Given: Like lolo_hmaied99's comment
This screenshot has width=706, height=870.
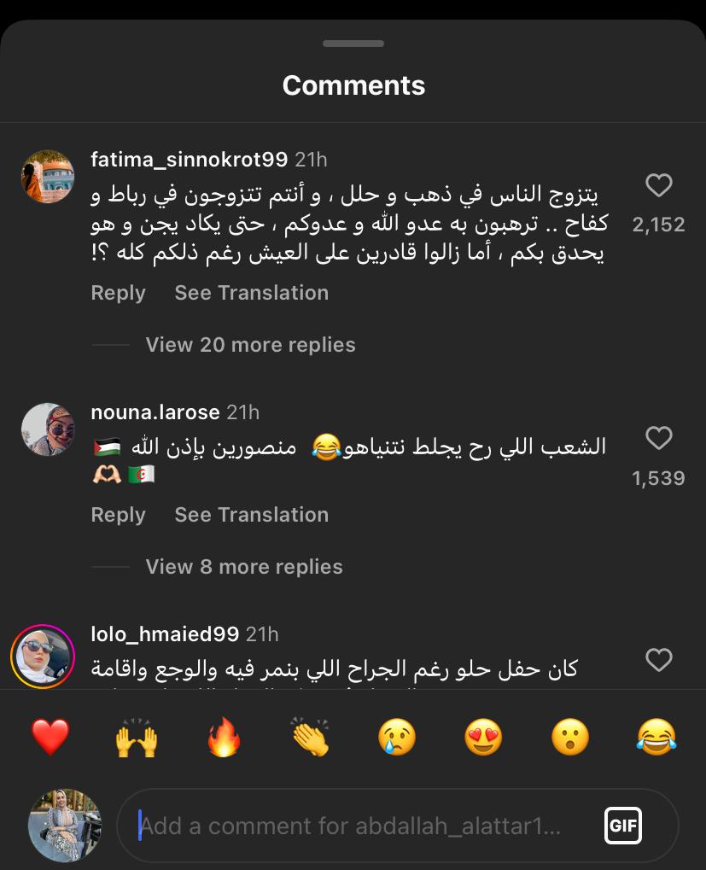Looking at the screenshot, I should click(x=658, y=659).
